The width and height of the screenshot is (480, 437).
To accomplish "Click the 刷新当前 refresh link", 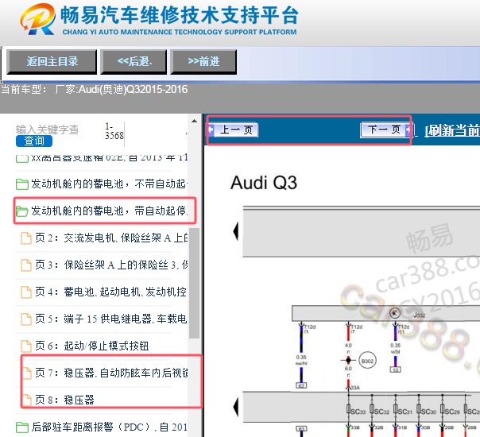I will coord(452,130).
